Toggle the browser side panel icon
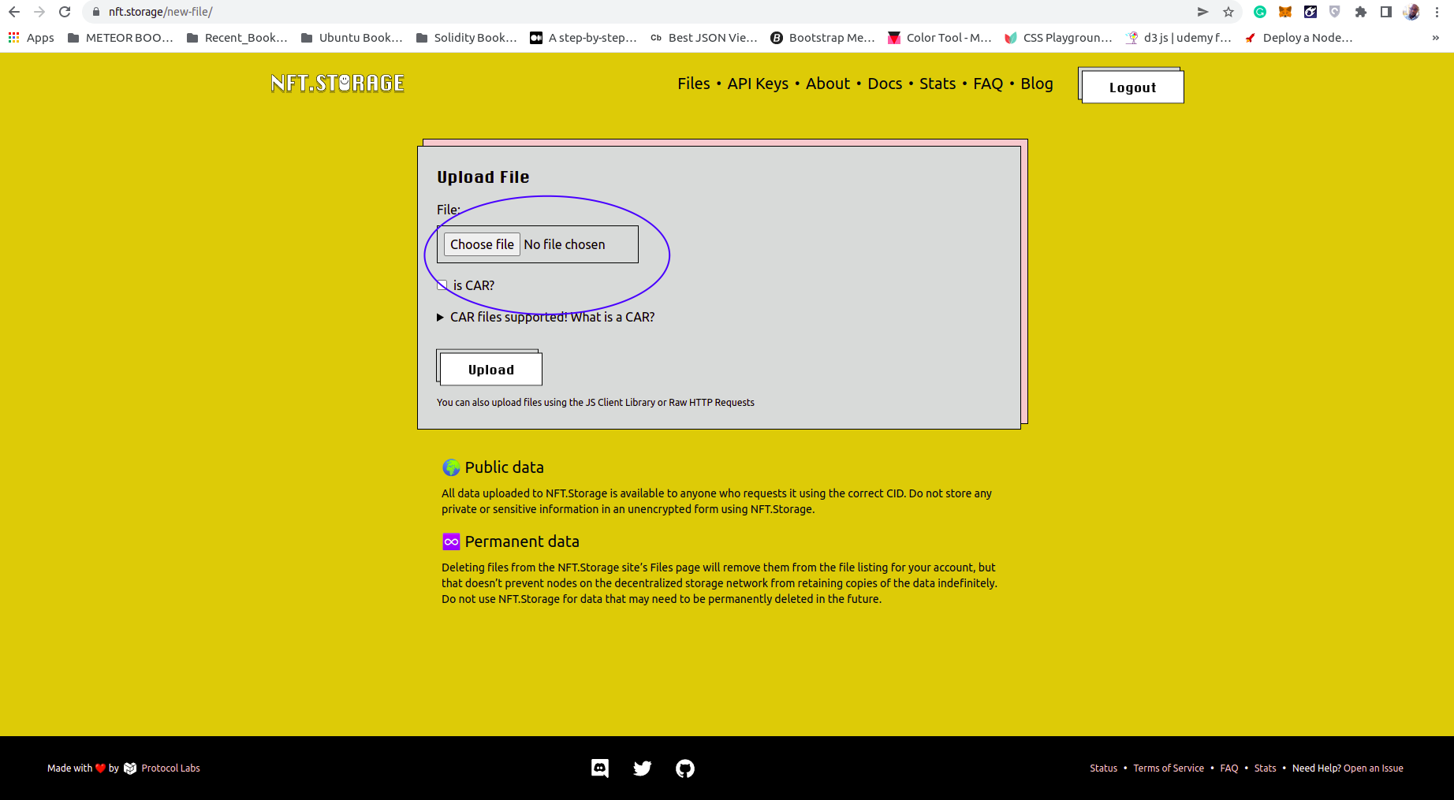The width and height of the screenshot is (1454, 800). [1385, 12]
